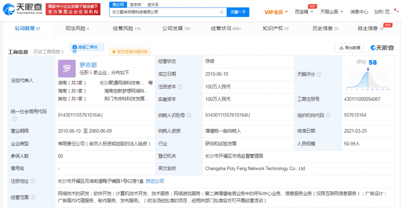401x209 pixels.
Task: Open the 天眼企服 dropdown menu
Action: pyautogui.click(x=332, y=12)
